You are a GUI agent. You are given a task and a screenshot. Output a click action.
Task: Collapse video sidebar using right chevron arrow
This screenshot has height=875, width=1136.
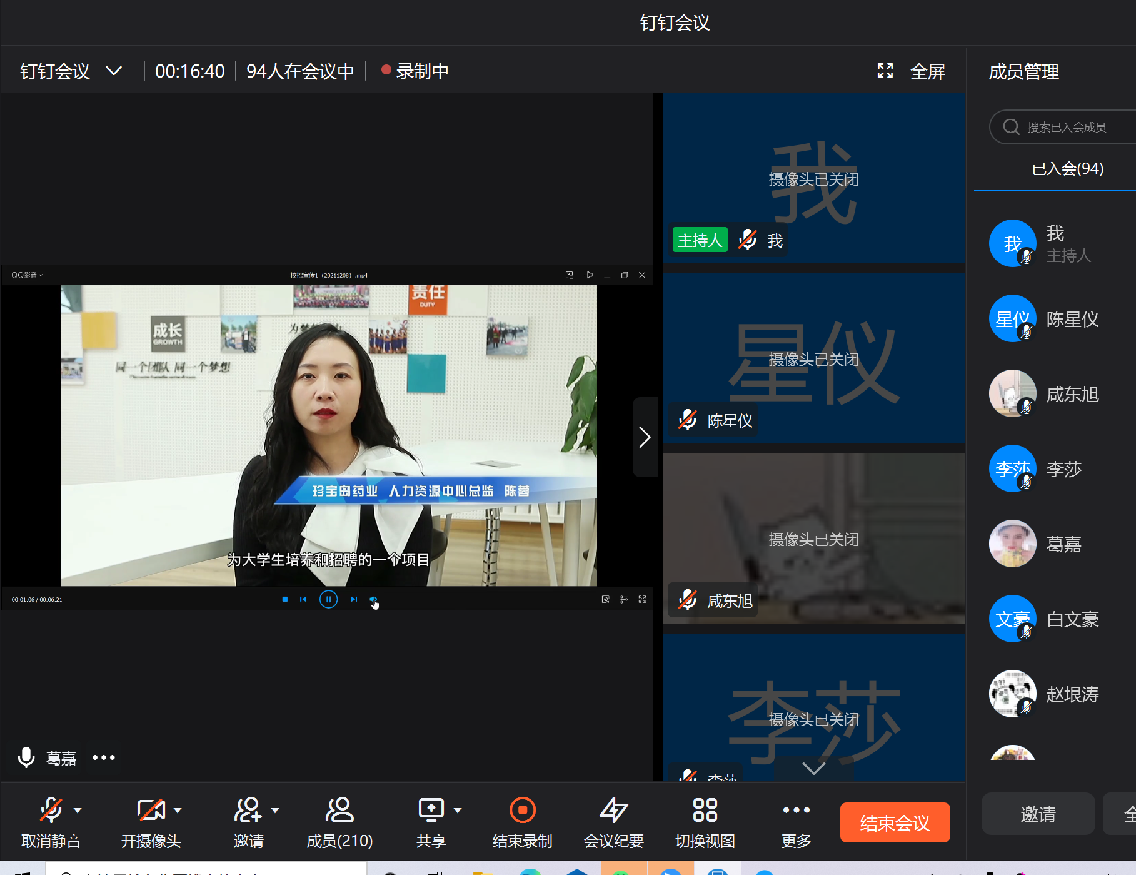[645, 437]
